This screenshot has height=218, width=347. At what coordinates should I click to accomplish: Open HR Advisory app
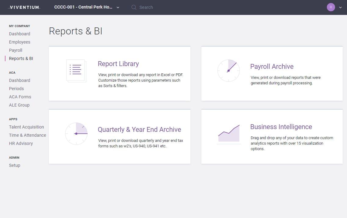[x=21, y=143]
